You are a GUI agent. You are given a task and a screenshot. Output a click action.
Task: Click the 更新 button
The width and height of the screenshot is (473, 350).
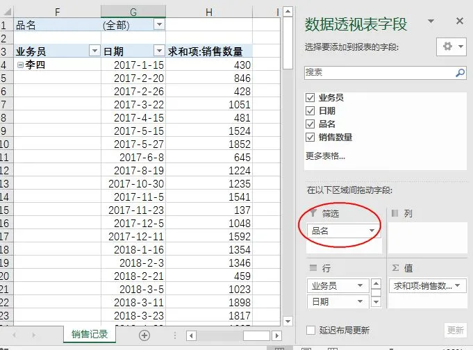455,331
